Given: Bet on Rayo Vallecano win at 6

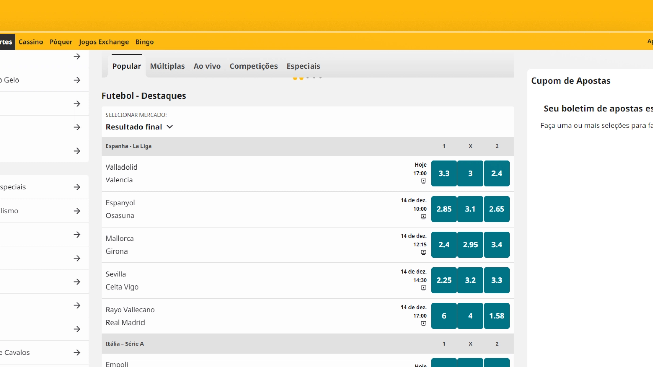Looking at the screenshot, I should (444, 316).
